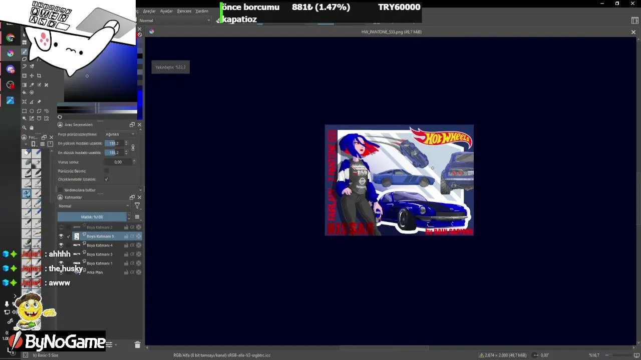Viewport: 641px width, 360px height.
Task: Select the zoom magnifier tool
Action: click(24, 127)
